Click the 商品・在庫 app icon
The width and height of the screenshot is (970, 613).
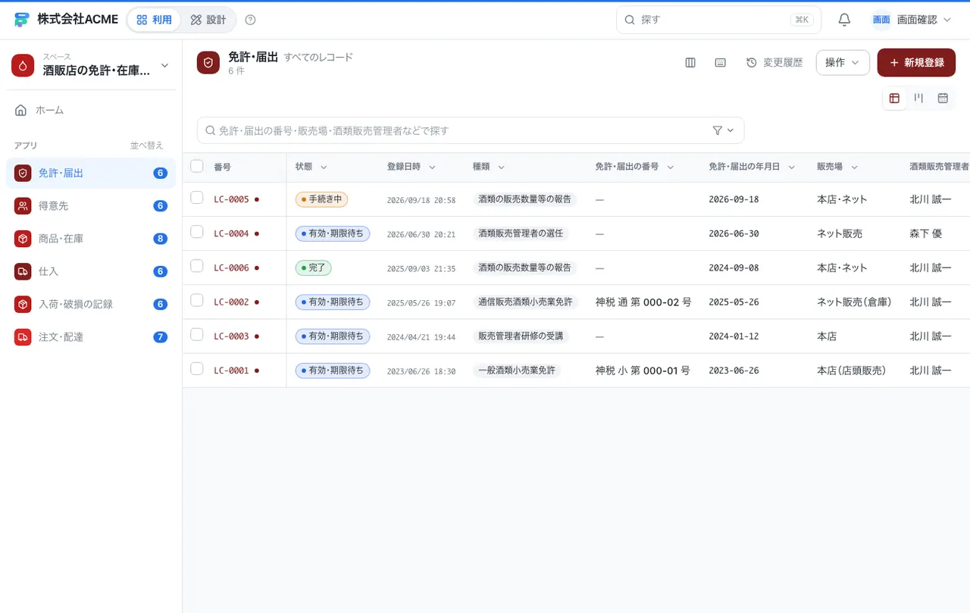23,239
